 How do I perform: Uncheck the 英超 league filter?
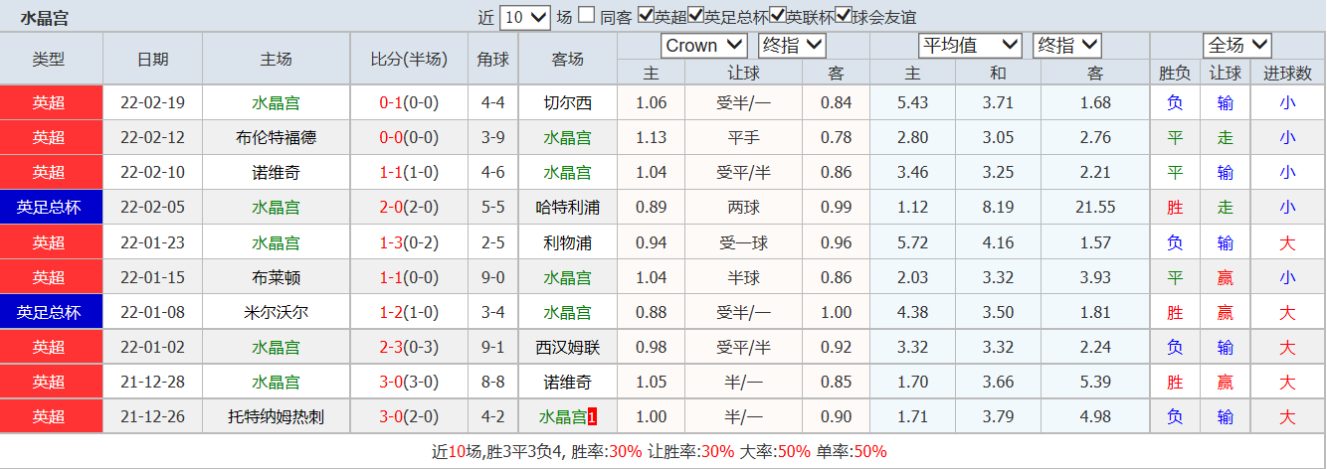click(x=646, y=16)
